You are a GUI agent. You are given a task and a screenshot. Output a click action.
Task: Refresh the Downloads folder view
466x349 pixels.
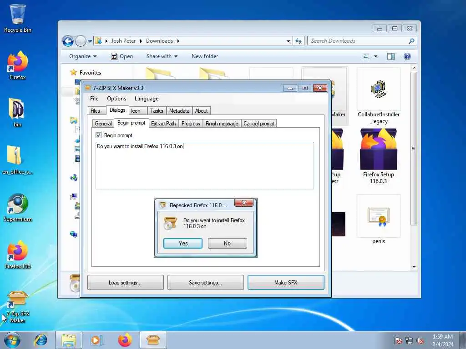click(x=299, y=41)
